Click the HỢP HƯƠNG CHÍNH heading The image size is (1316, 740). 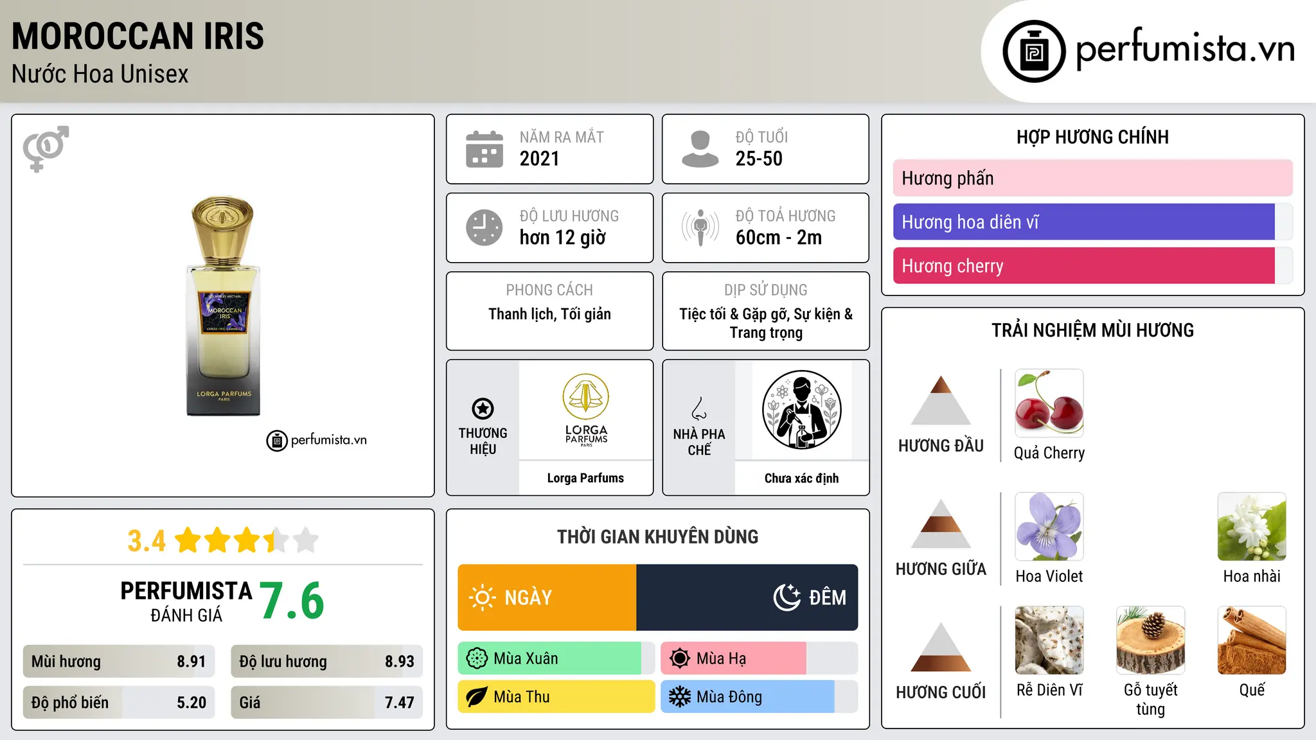(x=1092, y=137)
